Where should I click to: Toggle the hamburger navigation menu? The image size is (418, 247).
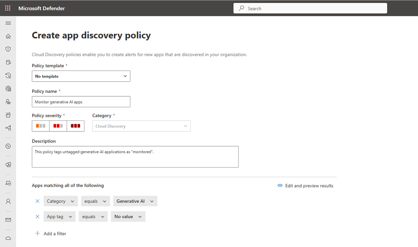(8, 23)
